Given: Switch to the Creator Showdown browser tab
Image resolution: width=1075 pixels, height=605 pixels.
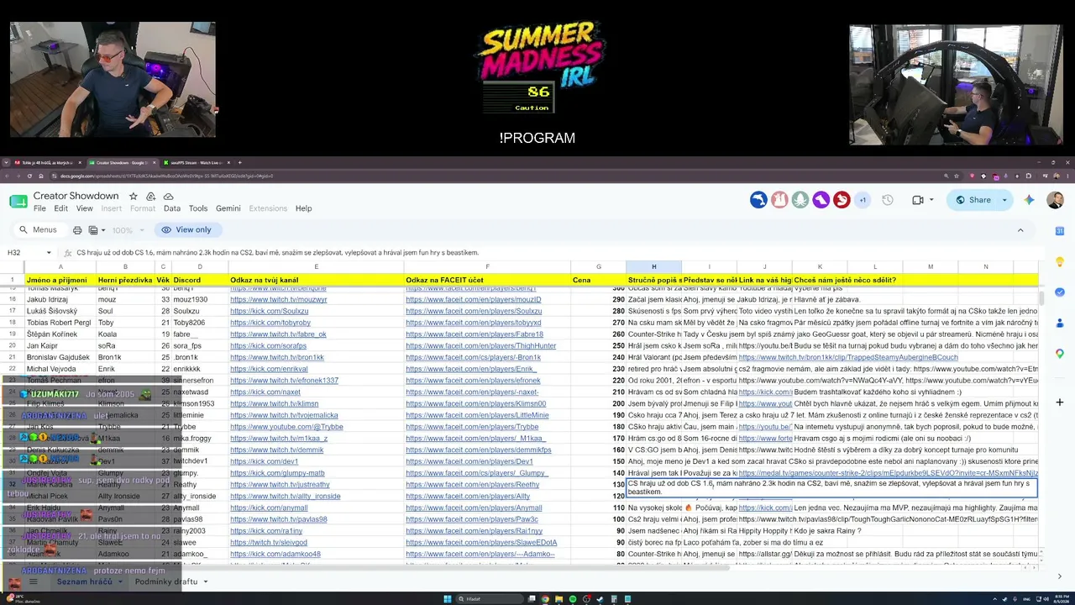Looking at the screenshot, I should coord(122,162).
